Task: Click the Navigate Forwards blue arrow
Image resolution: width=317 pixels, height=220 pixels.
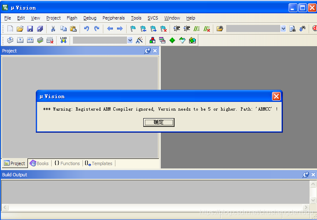Action: [120, 29]
